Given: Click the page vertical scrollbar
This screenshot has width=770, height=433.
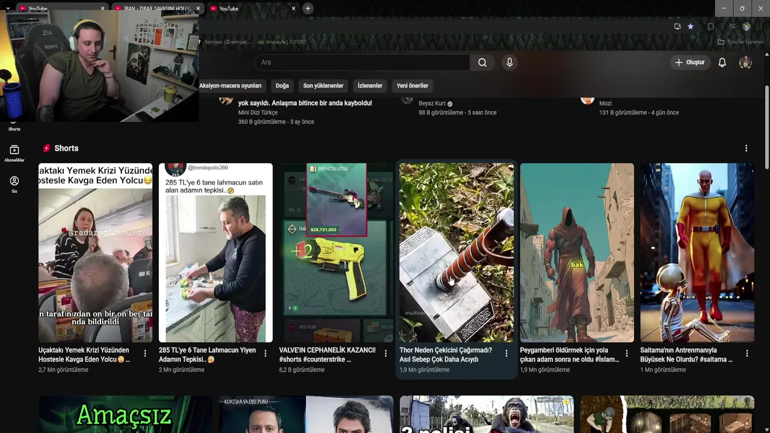Looking at the screenshot, I should pyautogui.click(x=766, y=126).
